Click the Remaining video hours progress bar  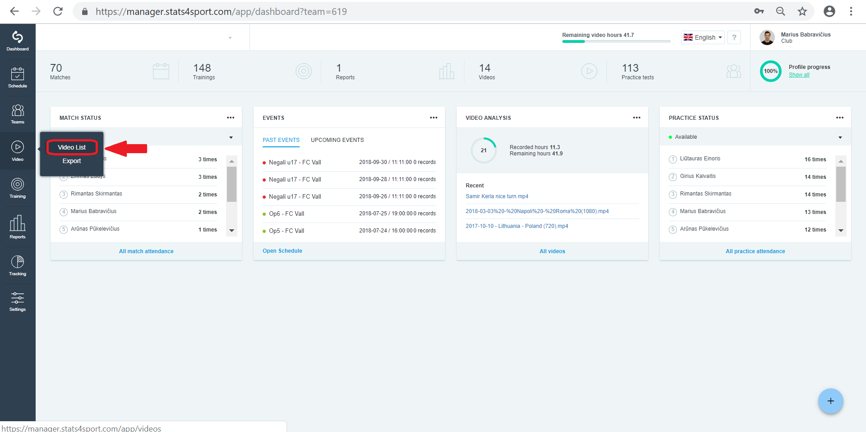click(x=616, y=41)
